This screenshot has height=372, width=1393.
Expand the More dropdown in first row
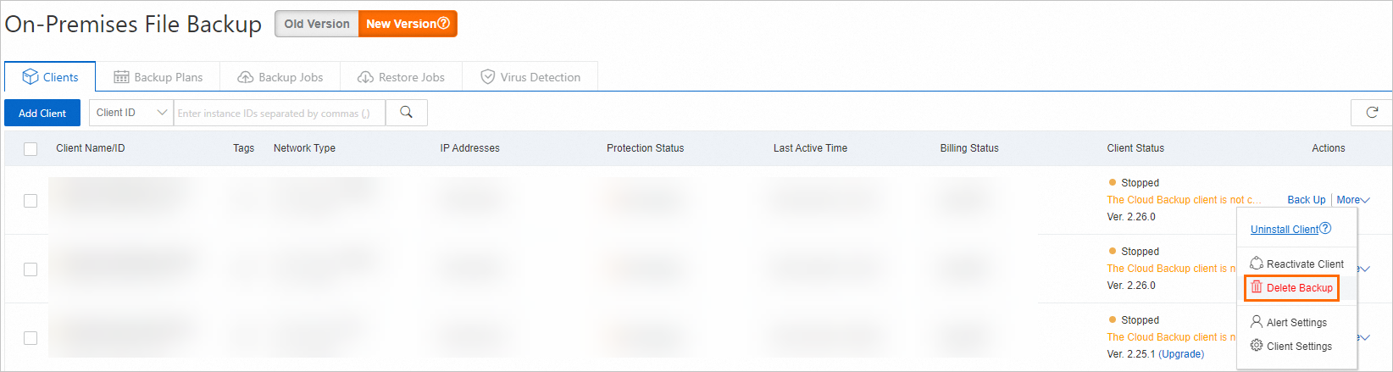coord(1352,200)
